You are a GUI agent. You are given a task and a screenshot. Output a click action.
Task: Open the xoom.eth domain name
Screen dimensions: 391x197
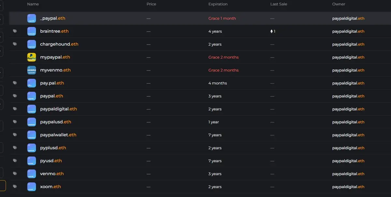50,187
